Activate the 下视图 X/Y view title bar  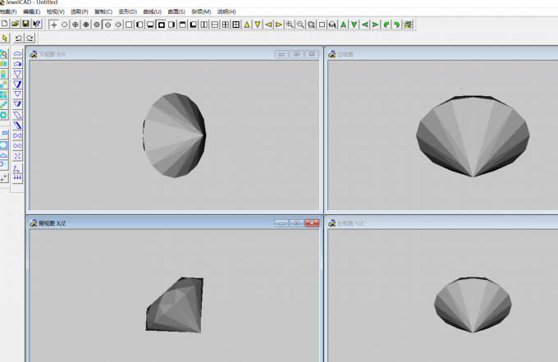(x=174, y=54)
